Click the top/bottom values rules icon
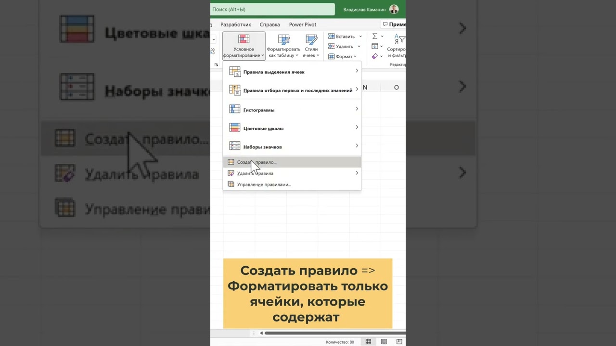Screen dimensions: 616x346 (235, 90)
